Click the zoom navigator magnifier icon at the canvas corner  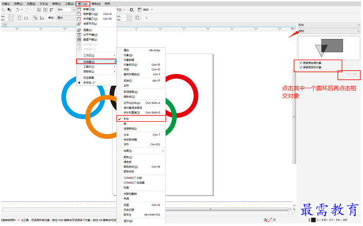click(294, 210)
